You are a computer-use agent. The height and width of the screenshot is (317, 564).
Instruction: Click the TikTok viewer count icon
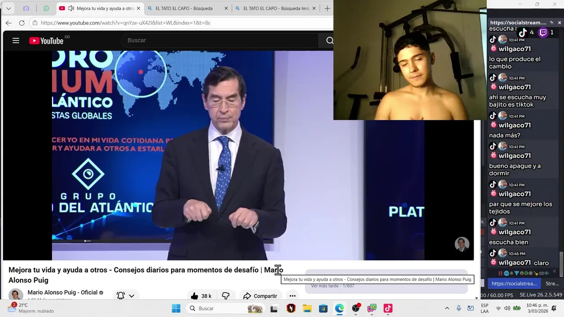point(523,32)
